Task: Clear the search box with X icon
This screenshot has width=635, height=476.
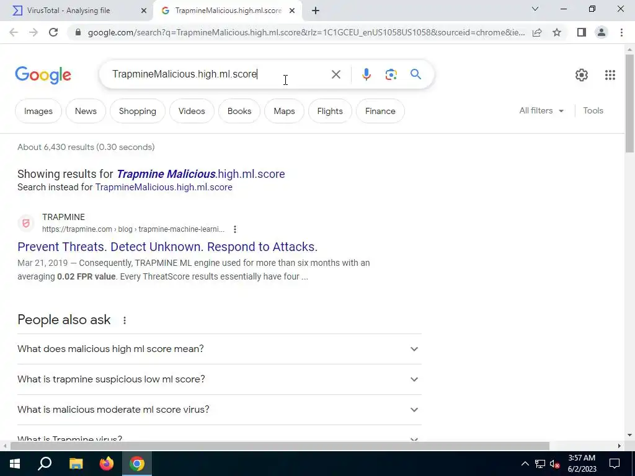Action: click(x=335, y=74)
